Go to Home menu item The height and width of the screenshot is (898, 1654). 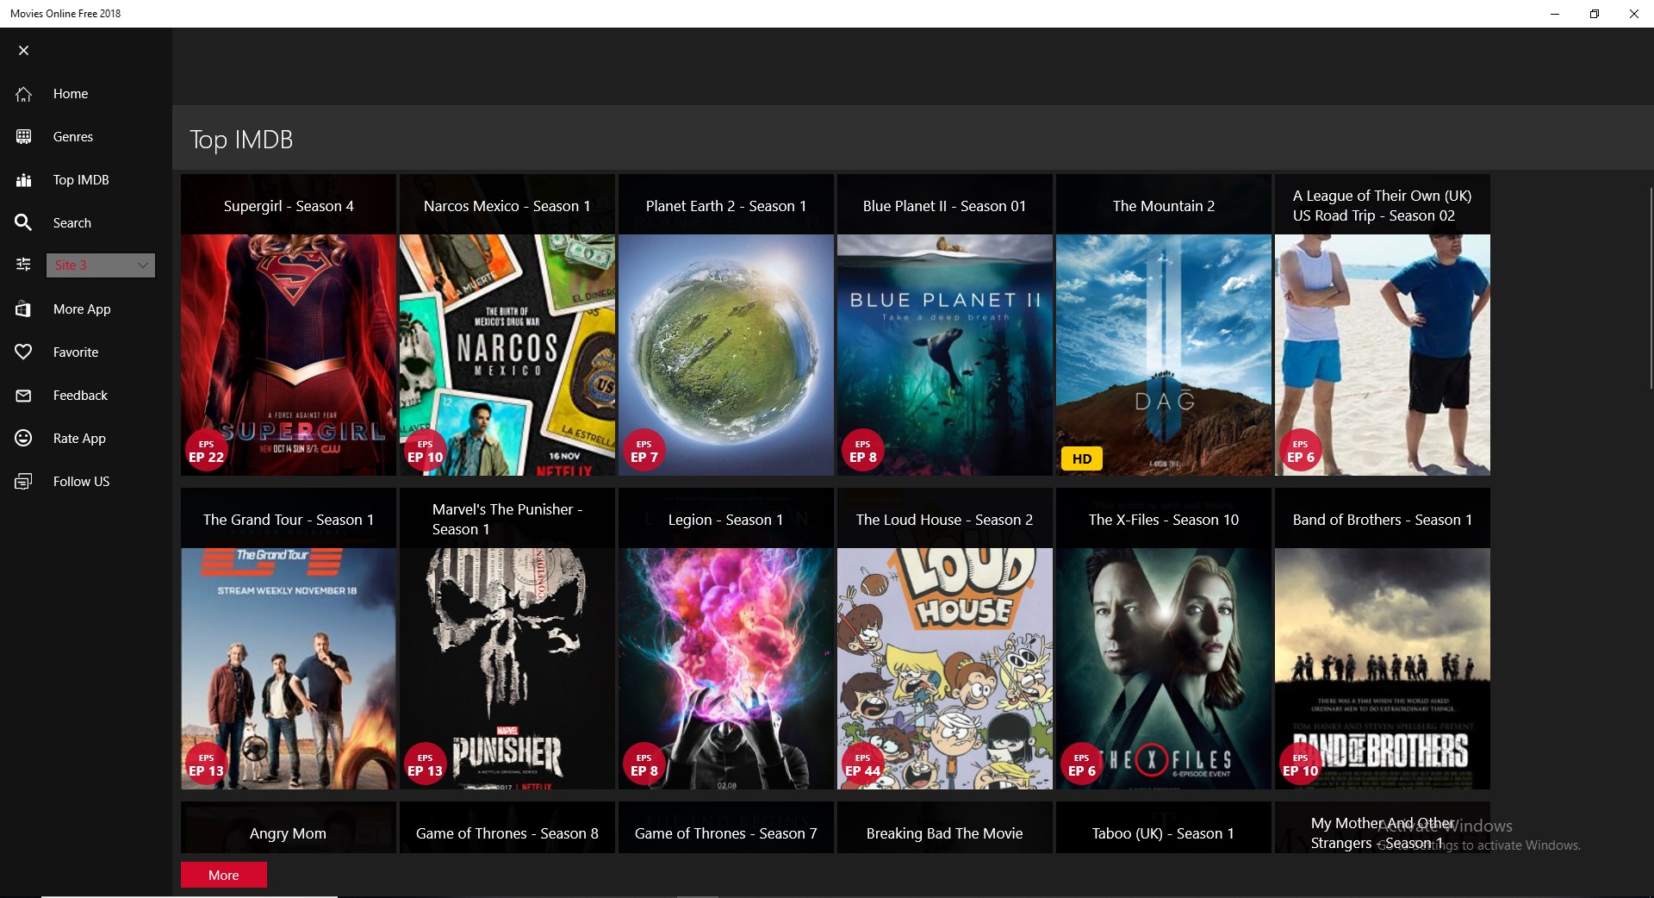click(x=71, y=94)
